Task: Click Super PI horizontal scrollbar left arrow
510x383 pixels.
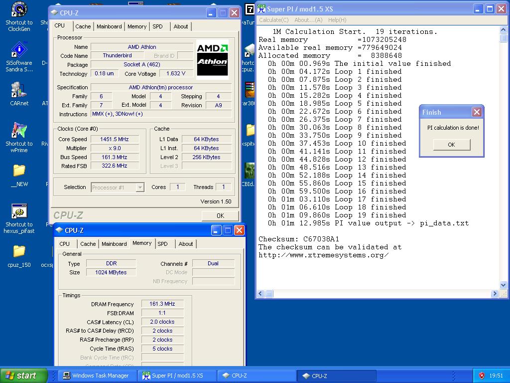Action: point(260,293)
